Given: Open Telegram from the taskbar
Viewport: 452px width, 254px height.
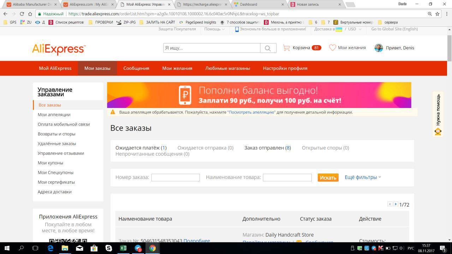Looking at the screenshot, I should tap(138, 248).
